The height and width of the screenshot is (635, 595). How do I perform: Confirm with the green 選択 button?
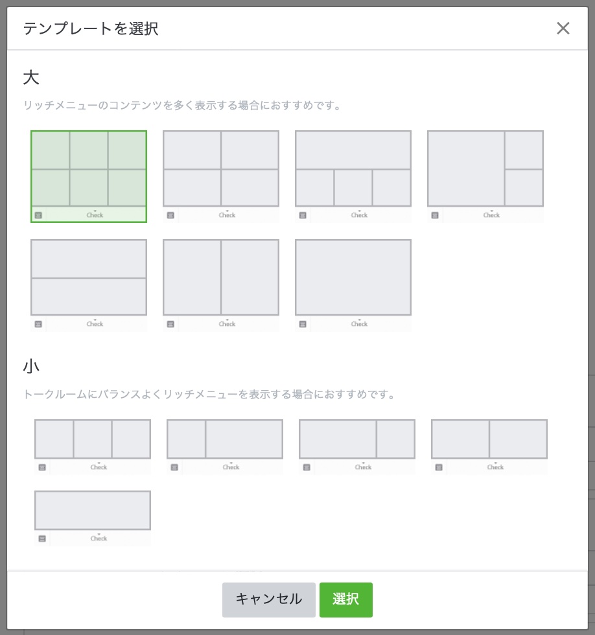click(x=346, y=599)
